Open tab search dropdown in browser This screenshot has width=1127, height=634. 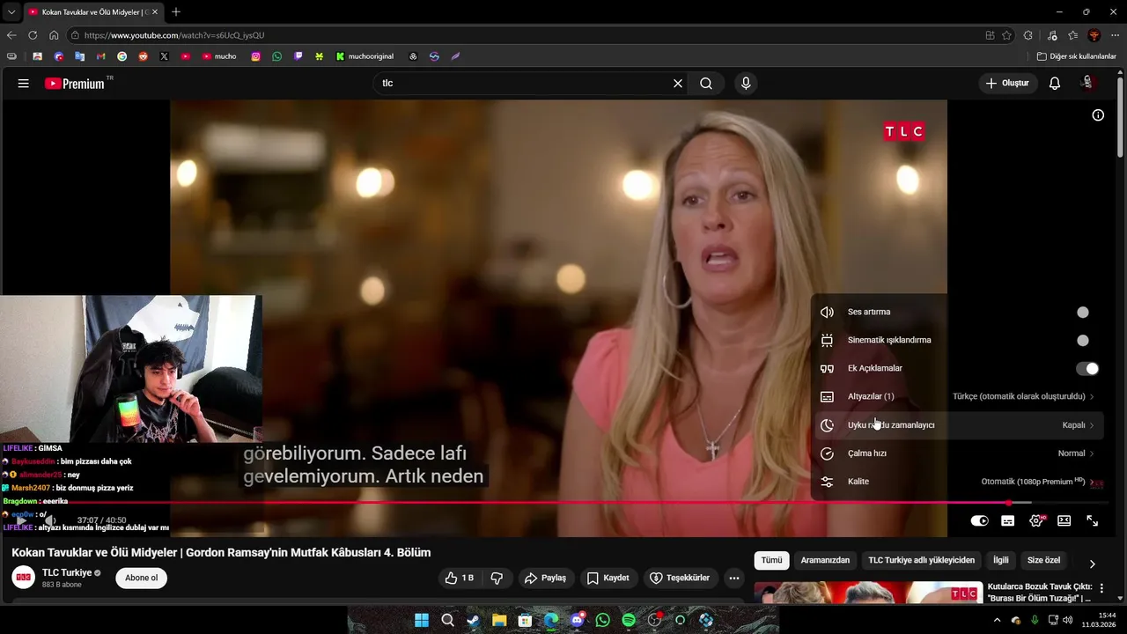[x=11, y=11]
